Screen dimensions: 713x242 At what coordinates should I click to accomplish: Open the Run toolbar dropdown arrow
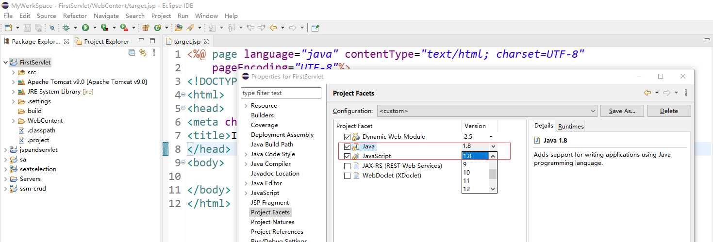click(95, 28)
